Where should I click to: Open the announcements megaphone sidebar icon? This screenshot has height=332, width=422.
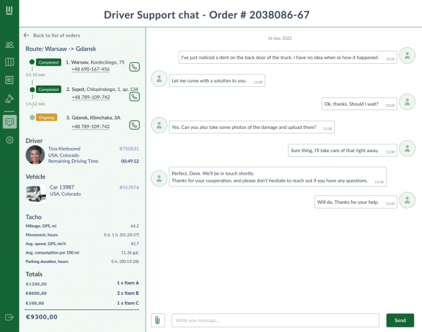[x=9, y=99]
